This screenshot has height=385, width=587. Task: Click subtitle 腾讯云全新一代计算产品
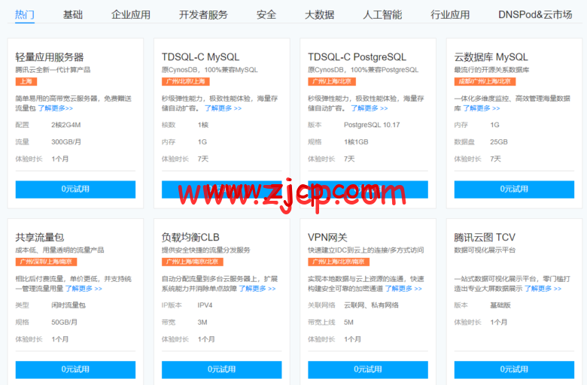(x=53, y=70)
